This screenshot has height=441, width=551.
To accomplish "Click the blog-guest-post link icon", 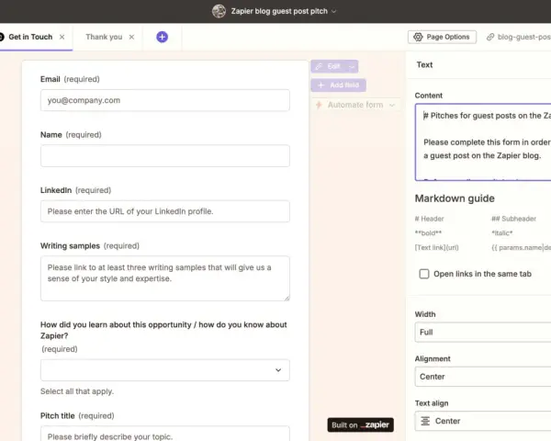I will coord(490,37).
